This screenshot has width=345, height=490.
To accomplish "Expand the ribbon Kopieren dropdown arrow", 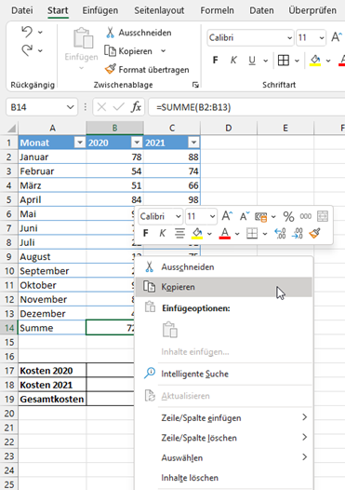I will [x=163, y=50].
